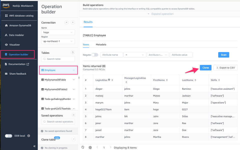Select the MyDynamoDBTable table
Viewport: 240px width, 150px height.
click(x=55, y=80)
